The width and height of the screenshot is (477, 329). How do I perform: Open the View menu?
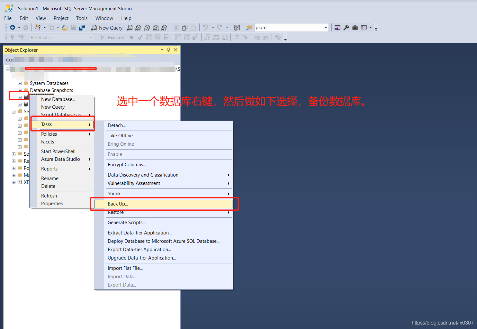click(x=41, y=18)
